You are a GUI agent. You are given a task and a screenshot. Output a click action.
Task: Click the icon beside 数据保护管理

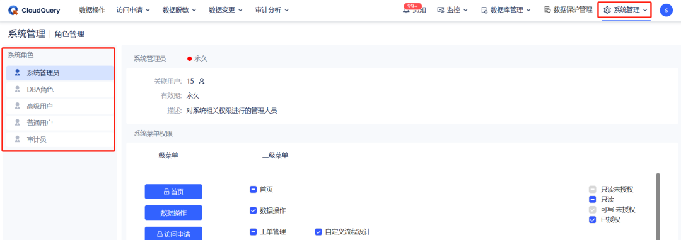pos(547,9)
